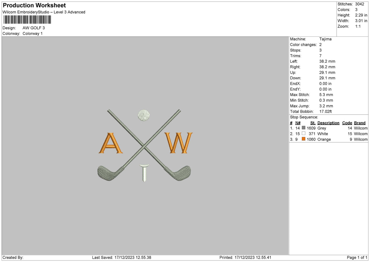Image resolution: width=370 pixels, height=262 pixels.
Task: Click the 'EndY:' label
Action: (x=295, y=89)
